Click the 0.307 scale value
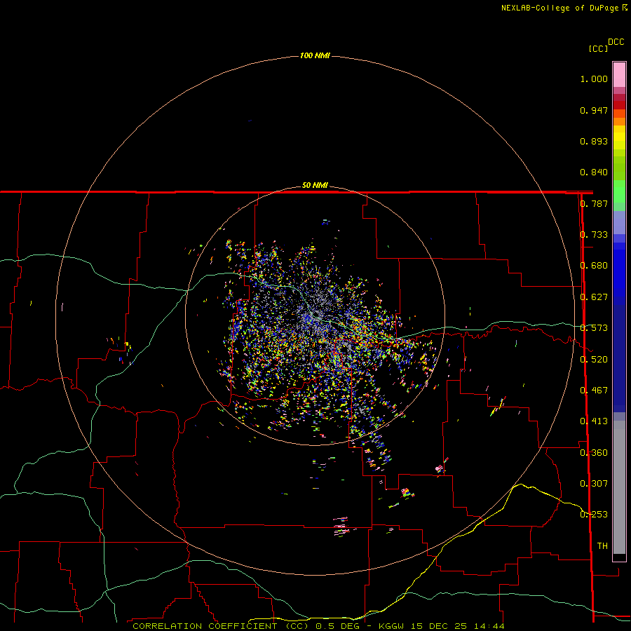The width and height of the screenshot is (631, 631). 594,484
